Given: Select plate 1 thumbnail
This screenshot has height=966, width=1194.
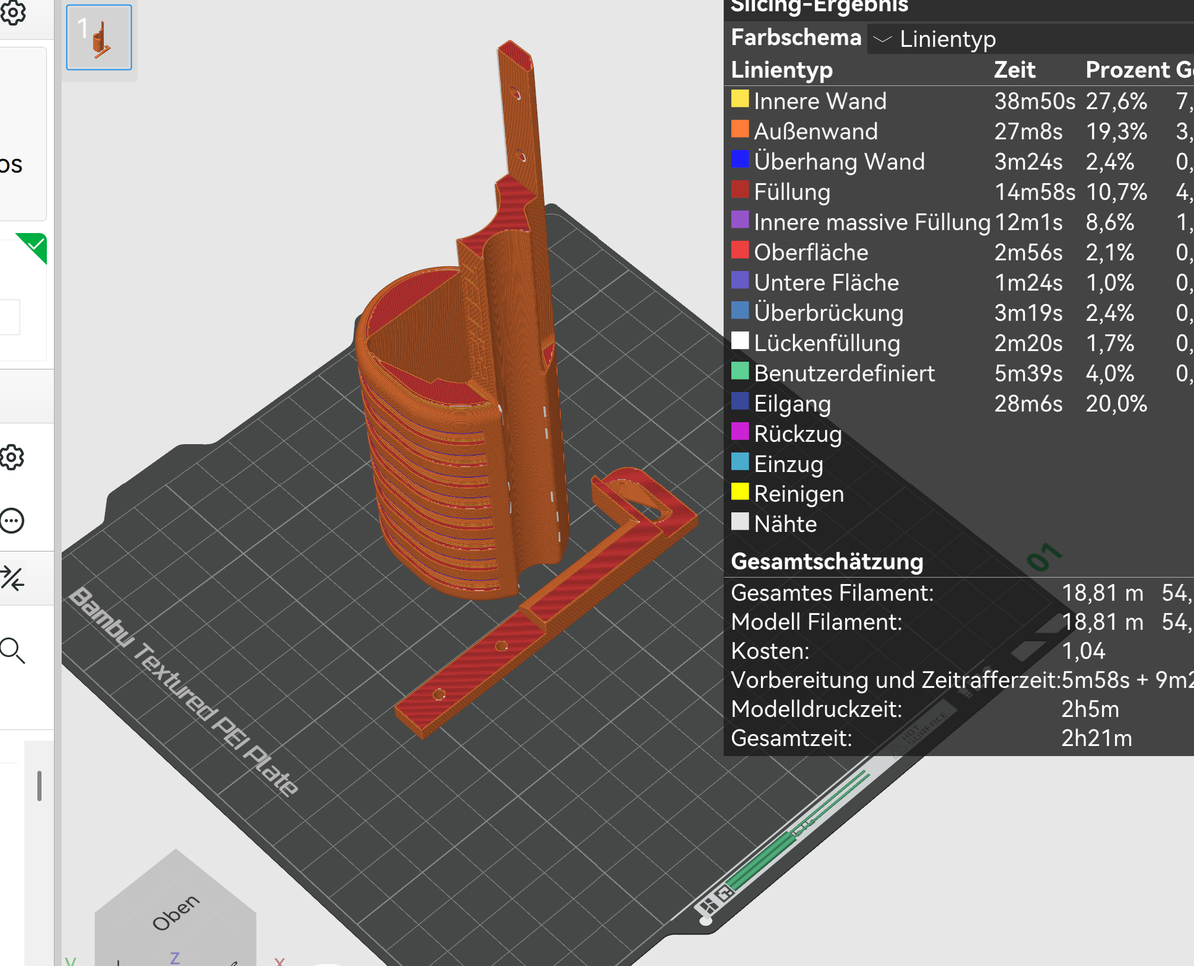Looking at the screenshot, I should (x=99, y=37).
